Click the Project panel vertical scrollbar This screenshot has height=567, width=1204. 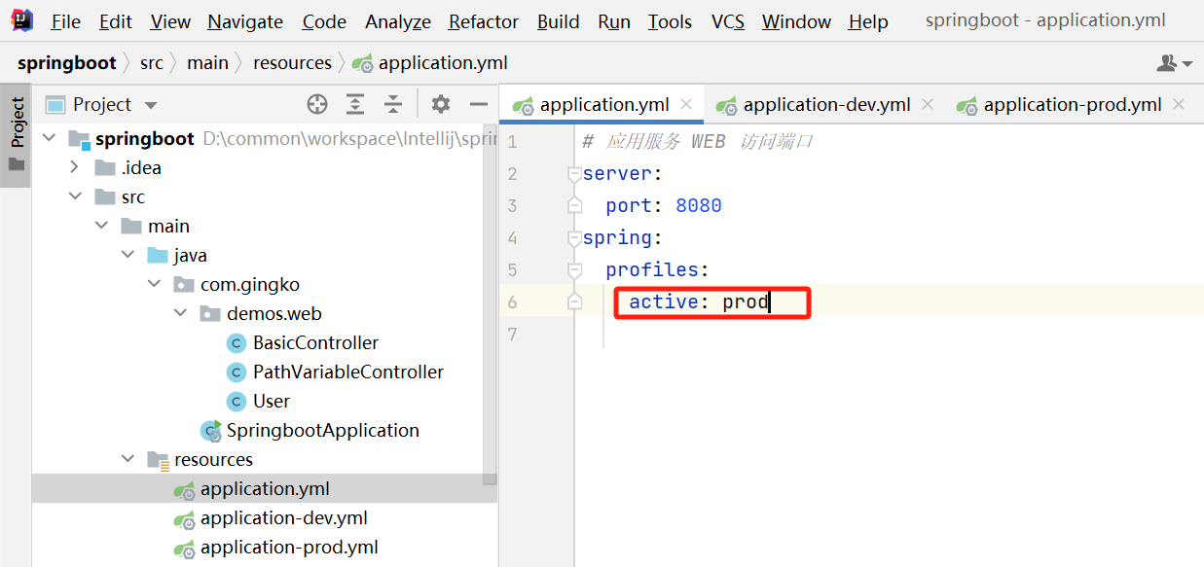tap(490, 306)
